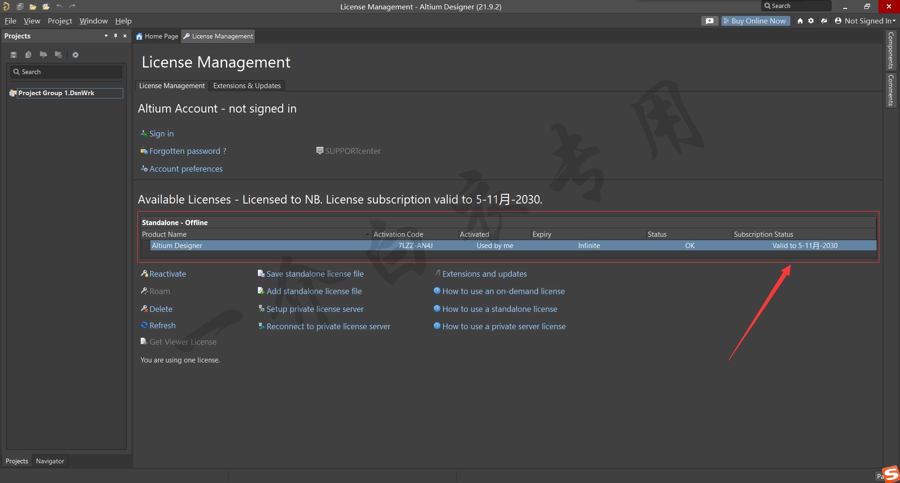This screenshot has height=483, width=900.
Task: Click Get Viewer License link
Action: 183,342
